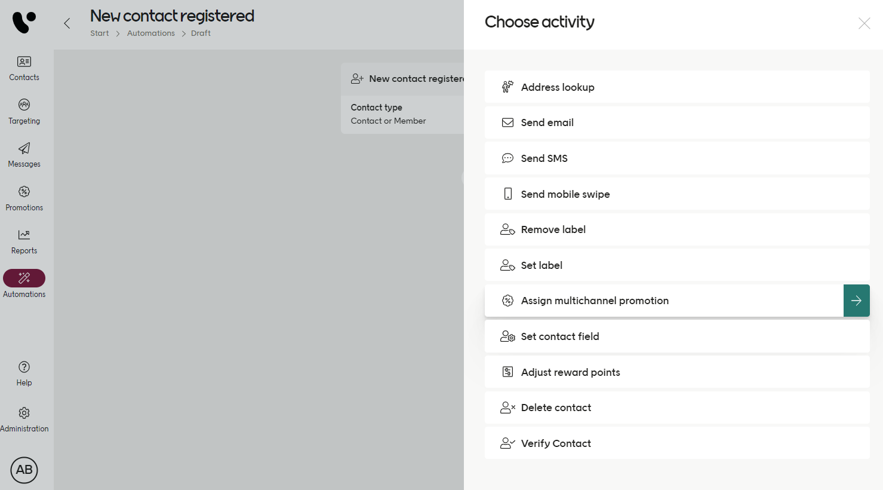Viewport: 883px width, 490px height.
Task: Open the Reports panel
Action: click(x=24, y=241)
